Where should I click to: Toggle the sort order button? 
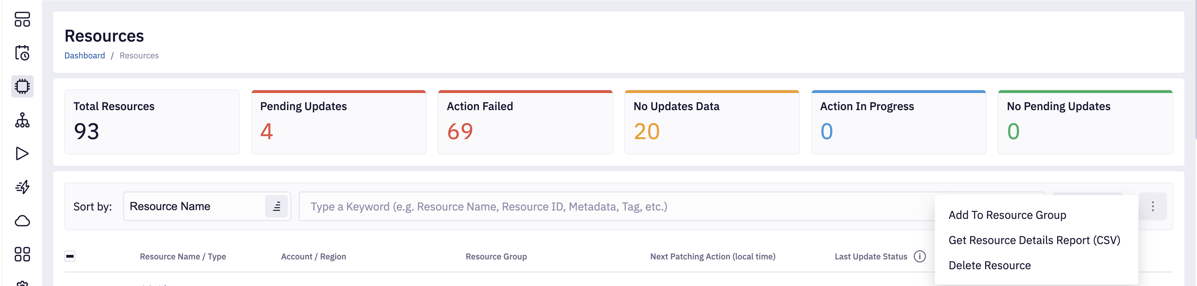click(277, 207)
